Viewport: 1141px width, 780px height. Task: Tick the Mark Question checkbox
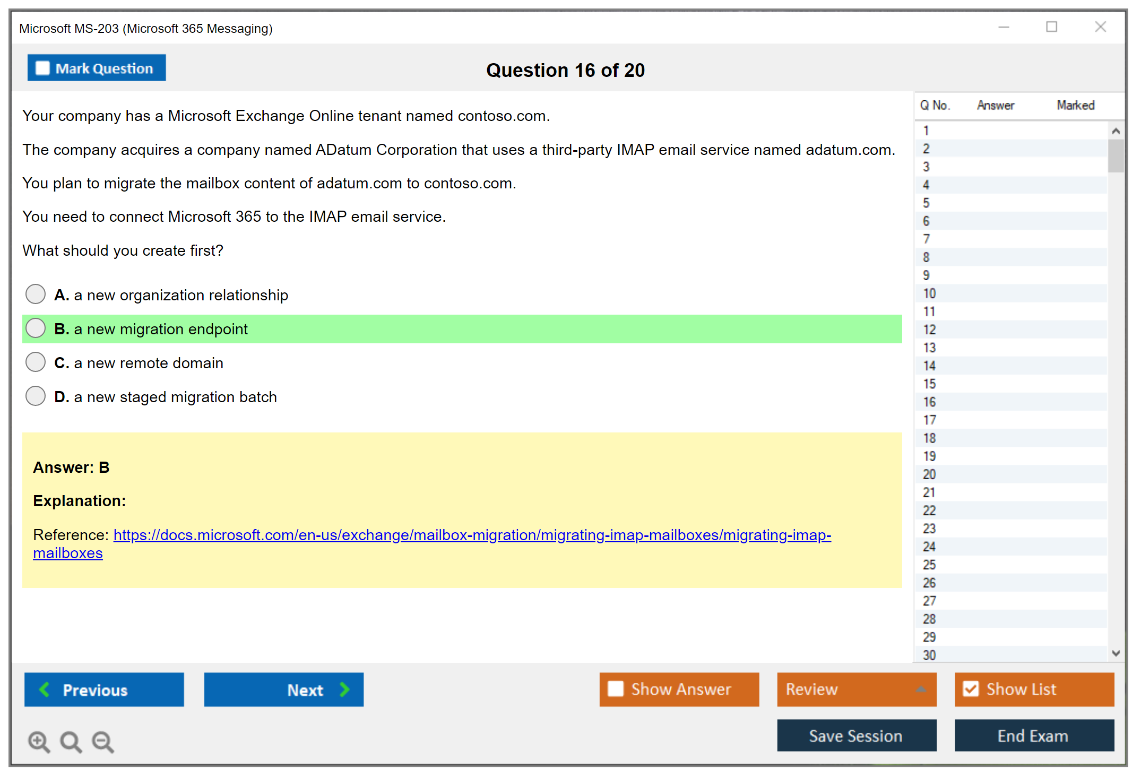42,68
